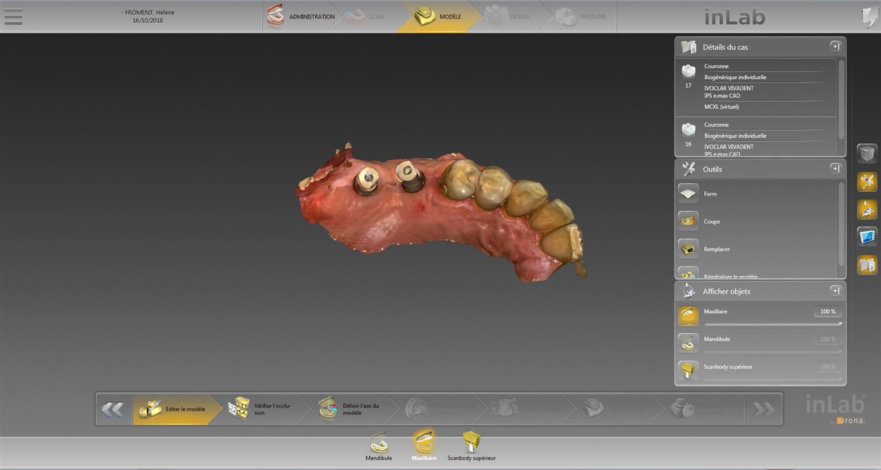This screenshot has width=881, height=470.
Task: Click the Outils wrench header icon
Action: [x=688, y=169]
